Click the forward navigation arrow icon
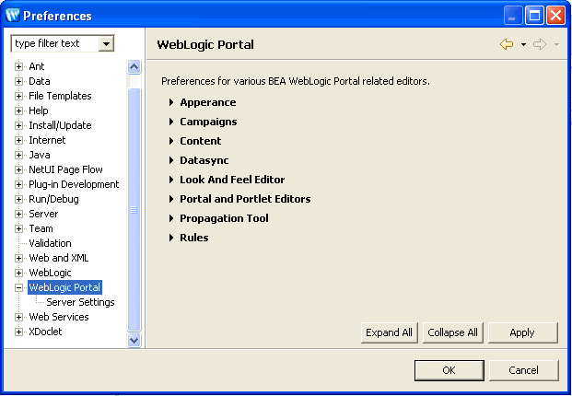This screenshot has width=572, height=396. 540,44
